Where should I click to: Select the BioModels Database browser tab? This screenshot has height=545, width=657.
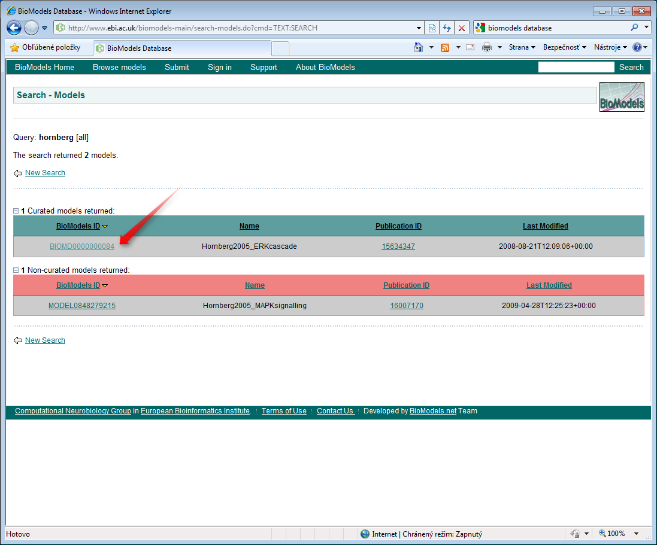click(x=182, y=48)
